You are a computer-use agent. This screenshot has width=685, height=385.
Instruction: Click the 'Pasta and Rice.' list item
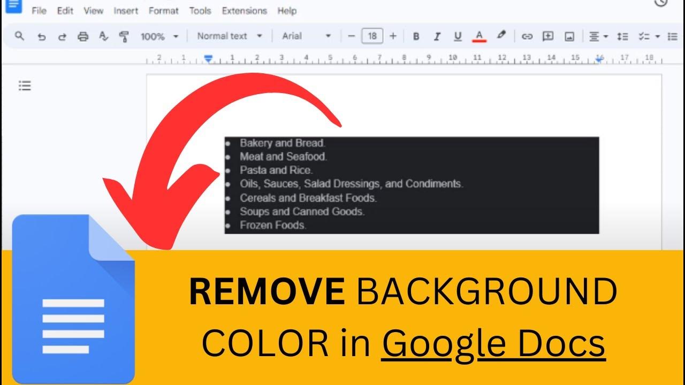tap(276, 170)
